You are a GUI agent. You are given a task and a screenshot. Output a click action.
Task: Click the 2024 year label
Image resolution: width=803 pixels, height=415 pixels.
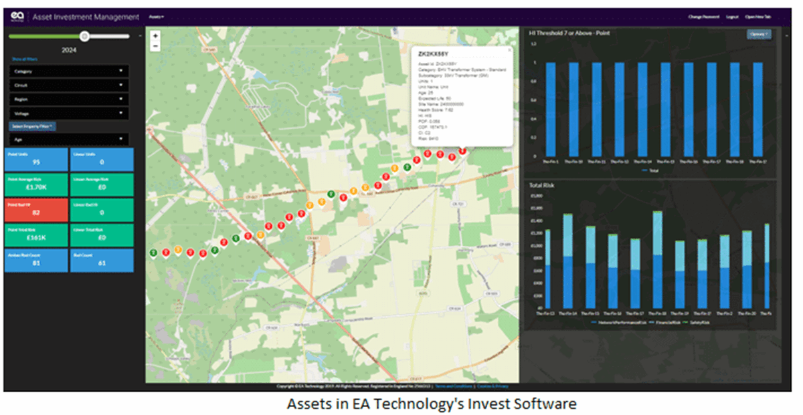point(70,49)
